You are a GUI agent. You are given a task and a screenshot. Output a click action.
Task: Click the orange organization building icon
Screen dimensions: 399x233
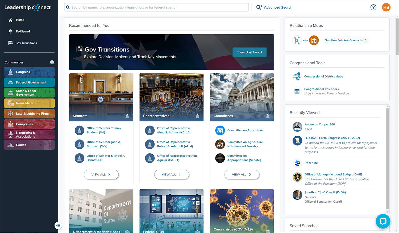pos(314,40)
